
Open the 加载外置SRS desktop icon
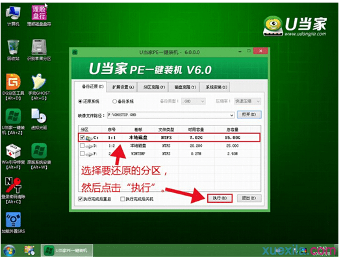tap(13, 223)
